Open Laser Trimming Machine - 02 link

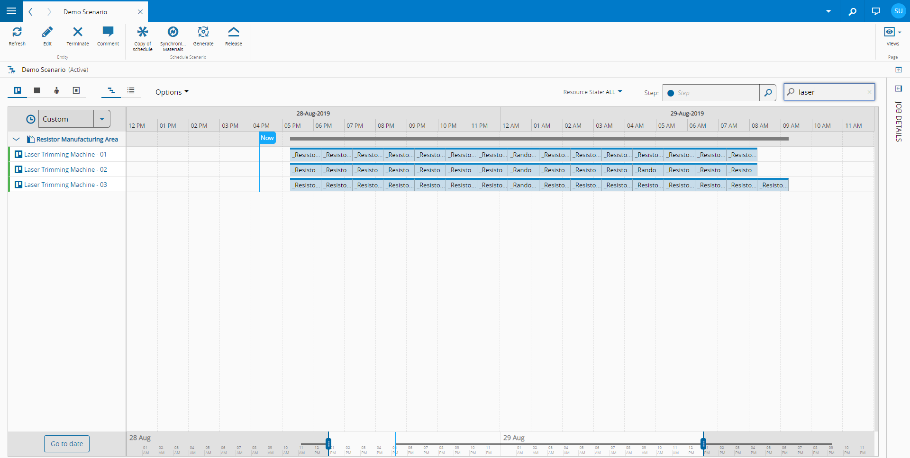(65, 169)
